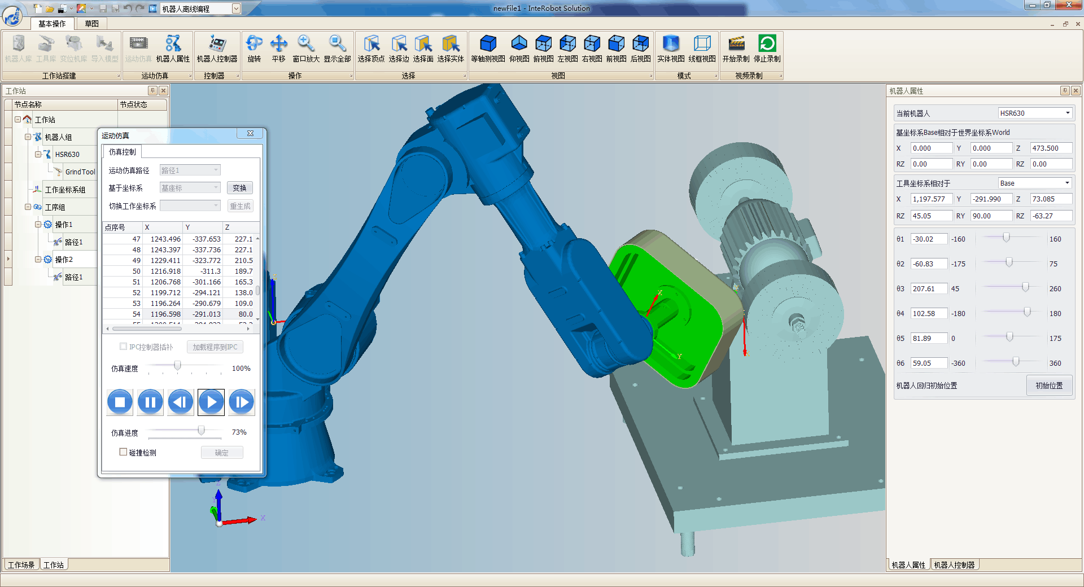The height and width of the screenshot is (587, 1084).
Task: Click the 初始位置 button
Action: [1049, 386]
